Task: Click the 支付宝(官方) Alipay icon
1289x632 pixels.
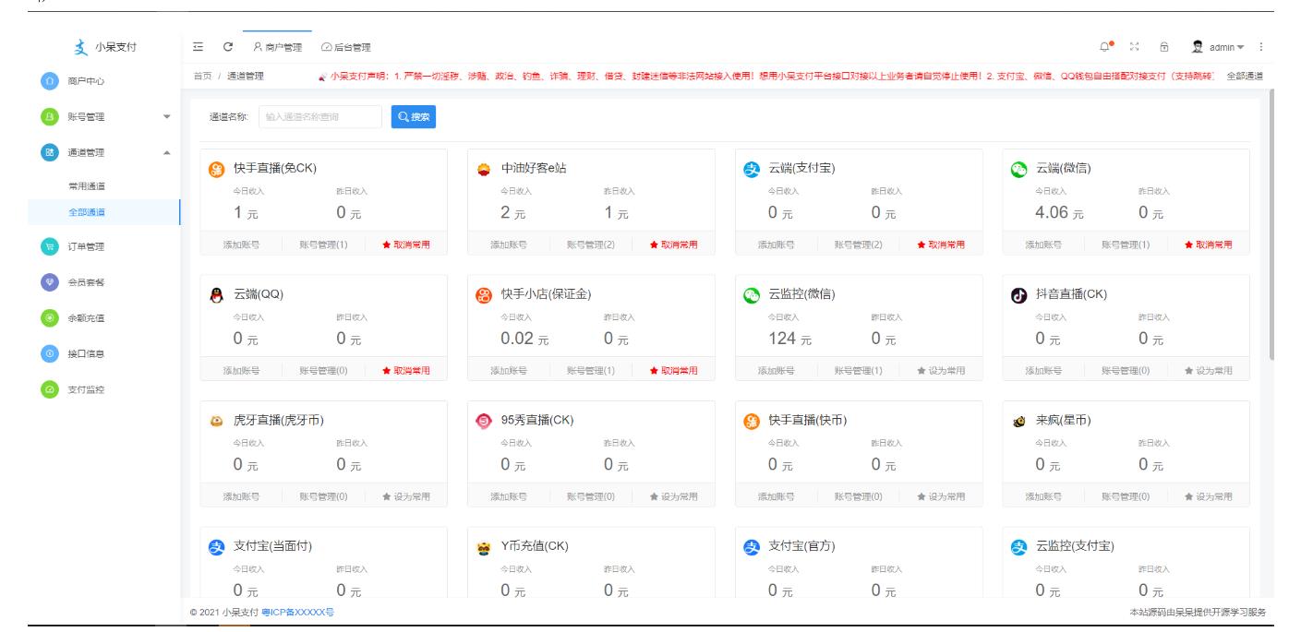Action: 752,546
